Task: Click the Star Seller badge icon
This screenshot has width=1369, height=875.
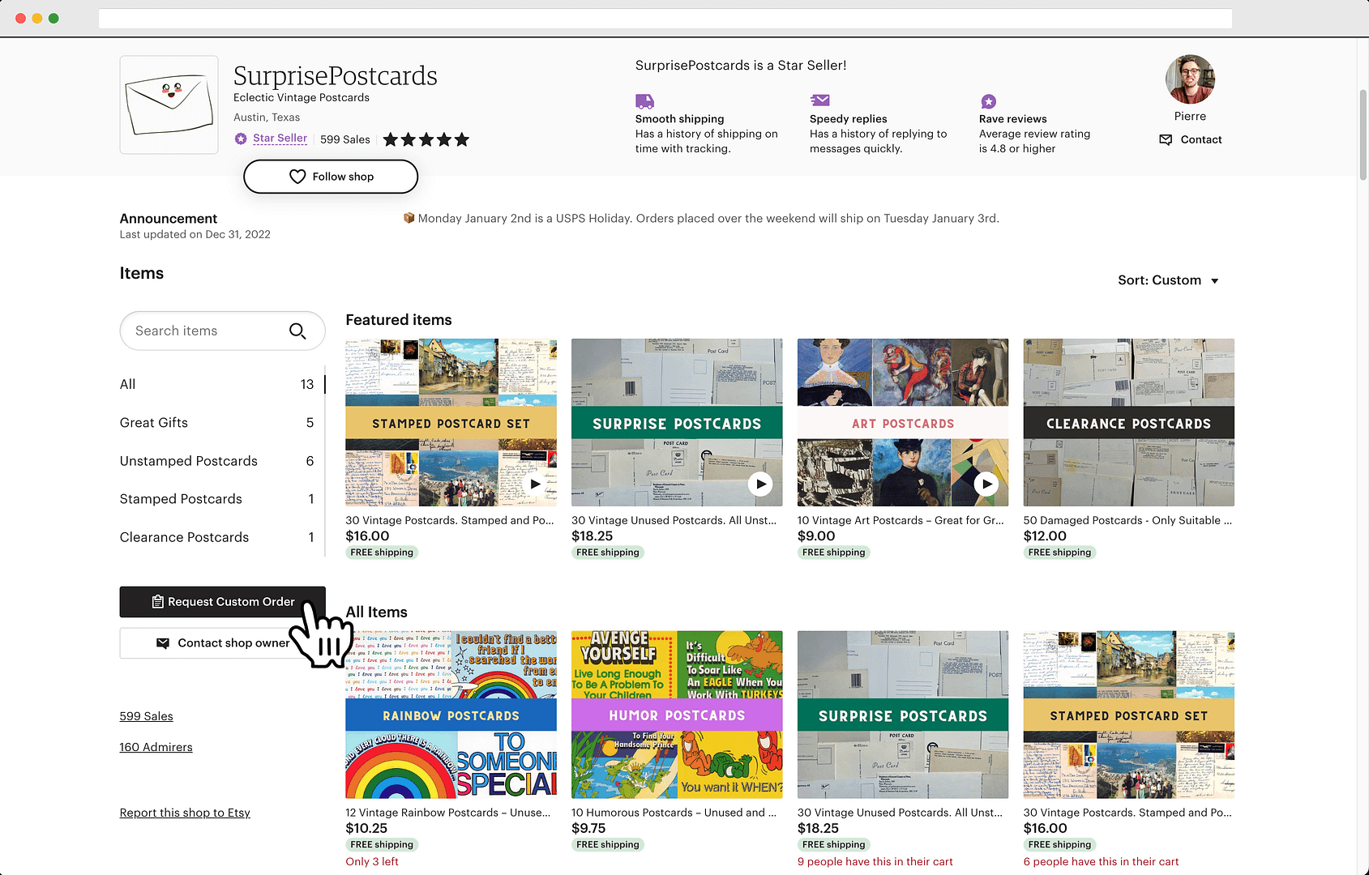Action: click(x=241, y=139)
